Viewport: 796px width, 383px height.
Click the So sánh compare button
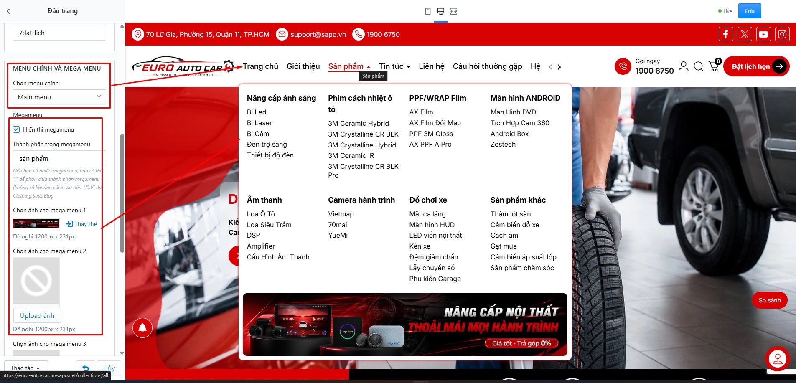[x=770, y=300]
